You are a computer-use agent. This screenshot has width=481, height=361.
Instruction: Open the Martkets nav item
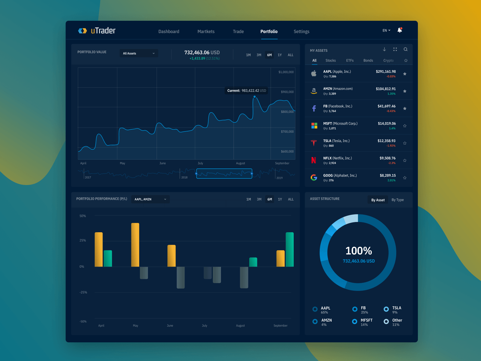(206, 32)
